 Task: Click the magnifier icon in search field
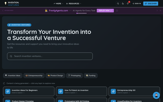click(x=11, y=56)
